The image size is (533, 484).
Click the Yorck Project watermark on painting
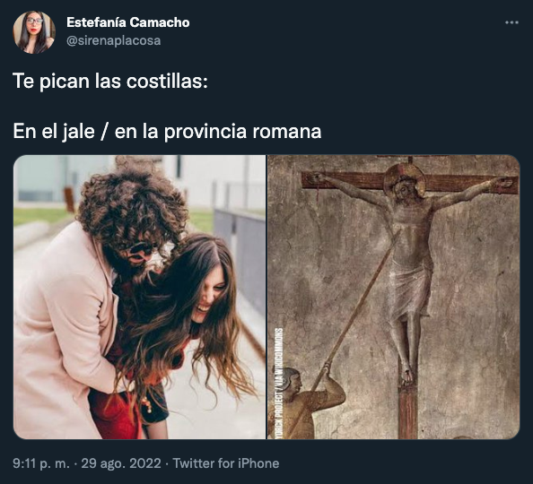pos(279,383)
